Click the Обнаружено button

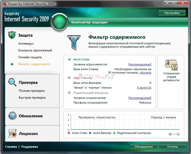point(144,147)
